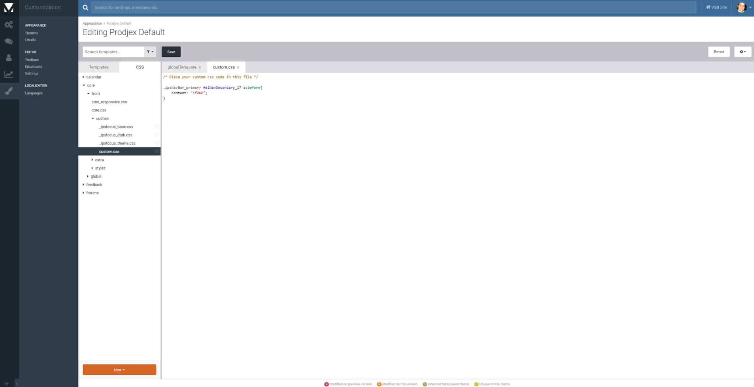Switch to the globalTemplate editor tab

tap(182, 67)
